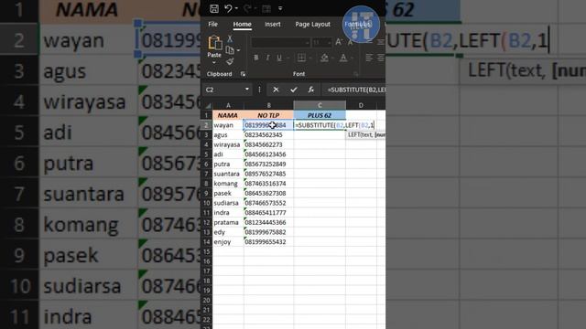Screen dimensions: 586x329
Task: Select cell containing 081999655432
Action: (268, 241)
